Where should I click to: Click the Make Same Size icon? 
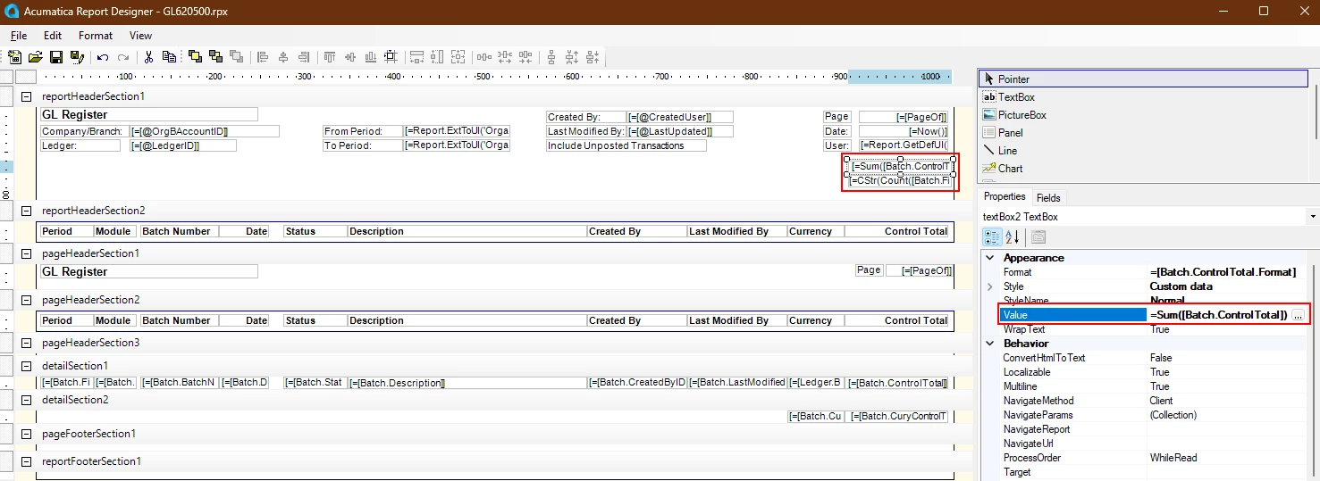pos(458,56)
